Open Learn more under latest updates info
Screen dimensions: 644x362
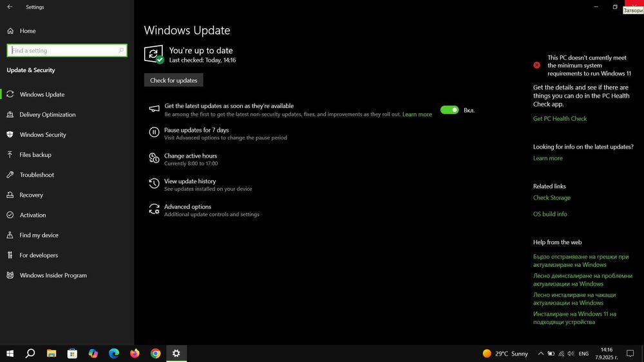[x=548, y=158]
